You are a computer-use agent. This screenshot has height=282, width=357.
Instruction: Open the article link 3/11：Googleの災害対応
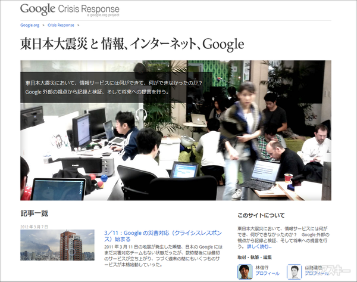tap(163, 236)
